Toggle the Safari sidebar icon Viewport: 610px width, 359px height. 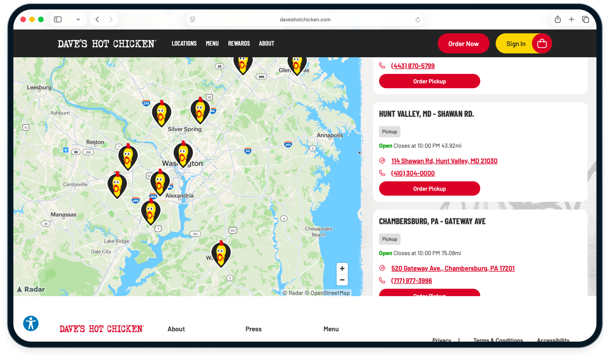58,19
